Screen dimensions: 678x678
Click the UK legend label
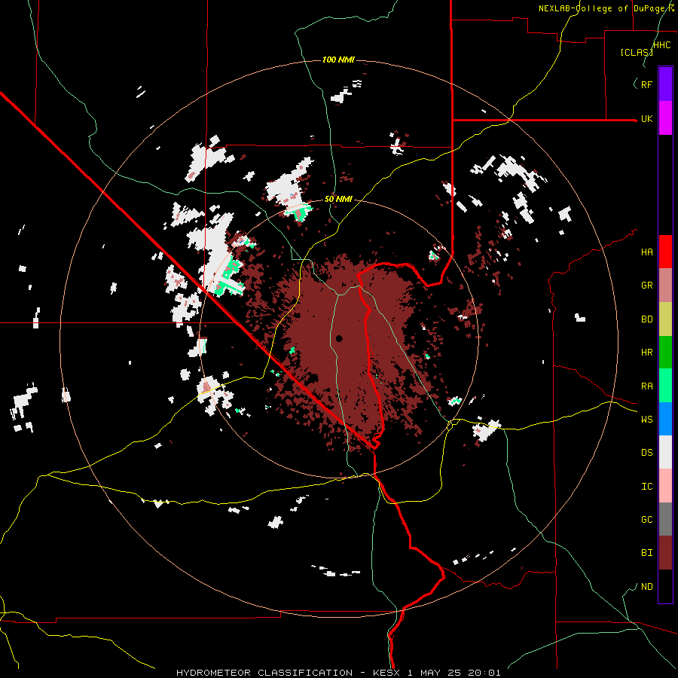646,119
